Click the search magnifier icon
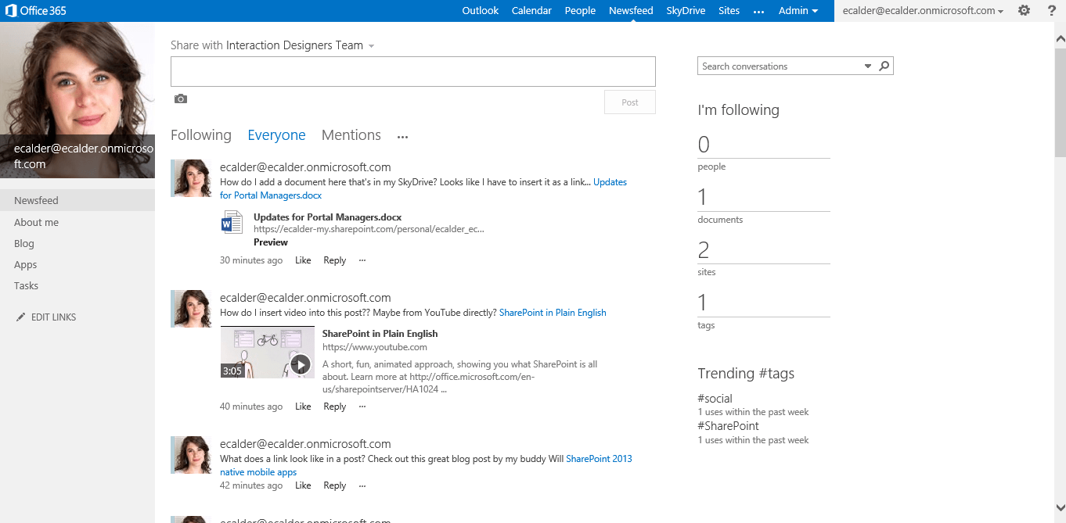 (884, 66)
